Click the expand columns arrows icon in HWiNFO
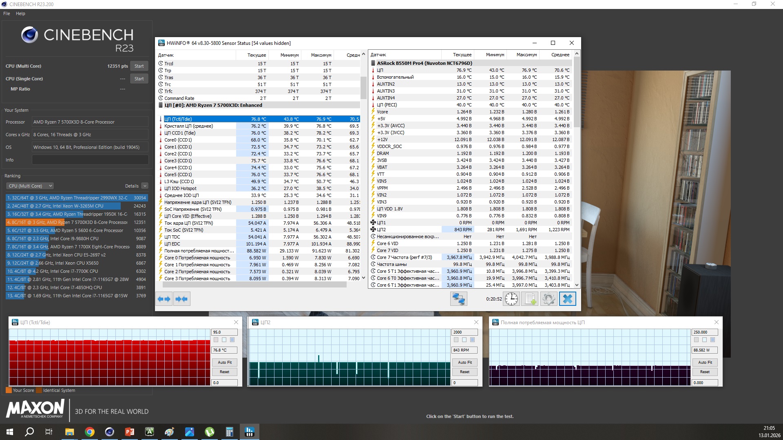This screenshot has height=440, width=783. pyautogui.click(x=164, y=299)
